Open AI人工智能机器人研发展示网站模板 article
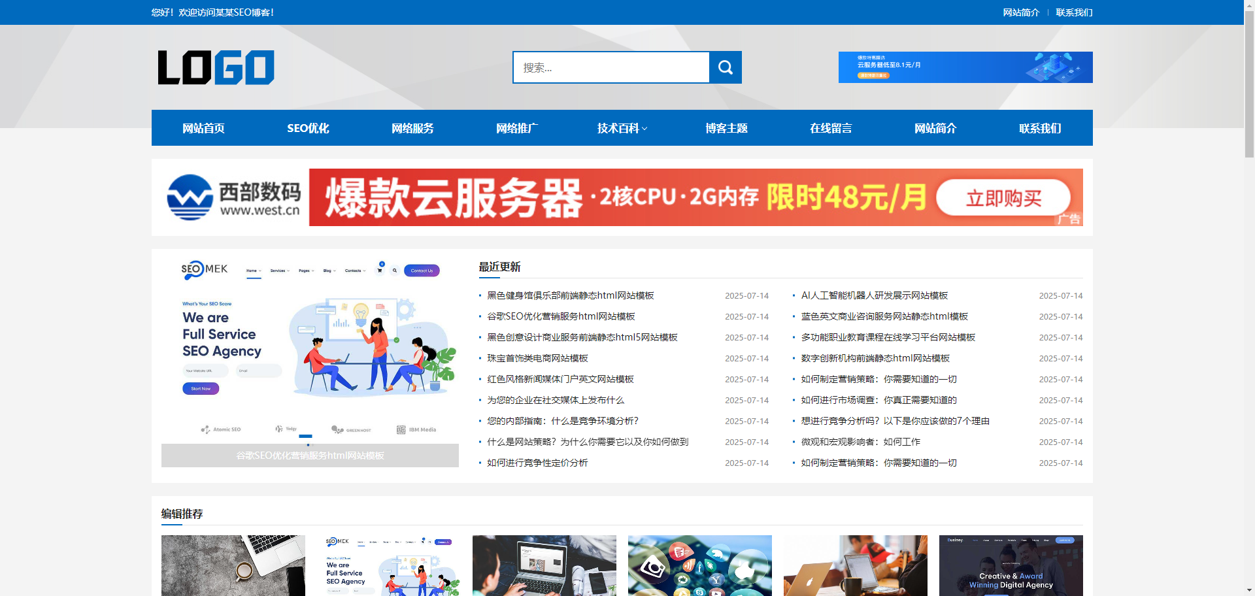Screen dimensions: 1255x596 [x=875, y=295]
